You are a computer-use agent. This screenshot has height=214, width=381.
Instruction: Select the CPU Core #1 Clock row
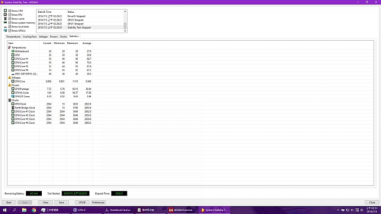(50, 111)
